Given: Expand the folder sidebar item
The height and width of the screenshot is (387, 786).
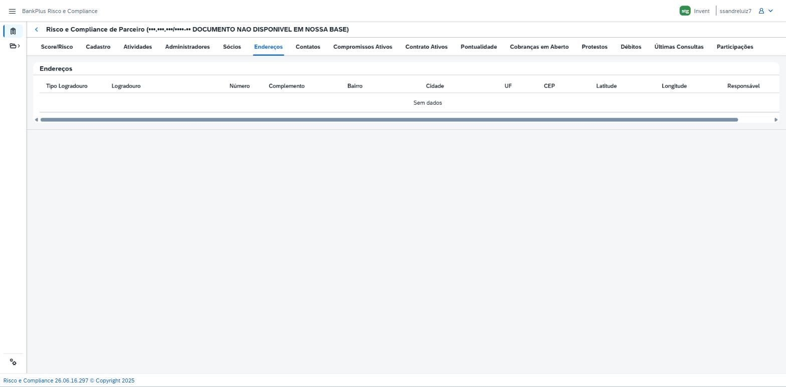Looking at the screenshot, I should (15, 46).
